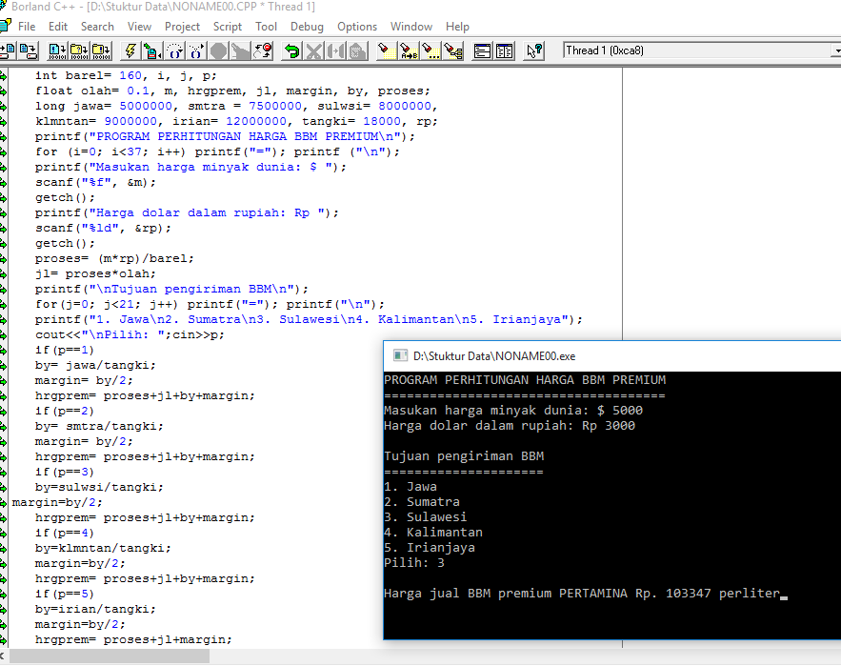The image size is (841, 666).
Task: Click the code line 'by=klmntan/tangki;'
Action: click(103, 548)
